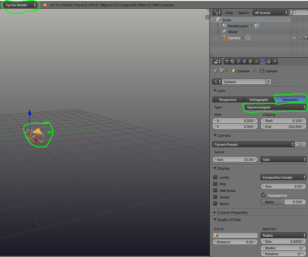Toggle Camera renderability icon in outliner

[306, 38]
